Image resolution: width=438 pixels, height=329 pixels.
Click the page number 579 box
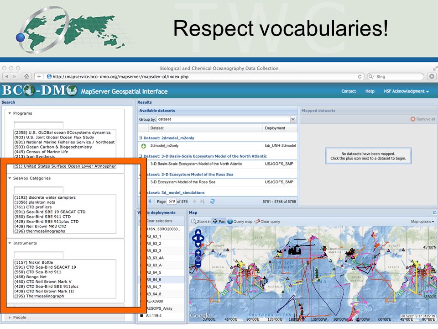click(172, 202)
